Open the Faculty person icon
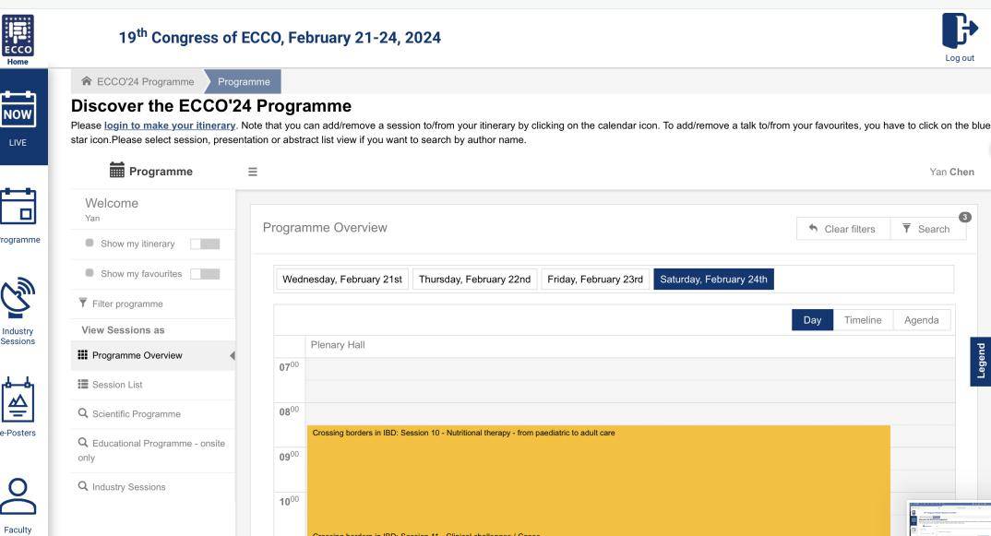 point(18,497)
